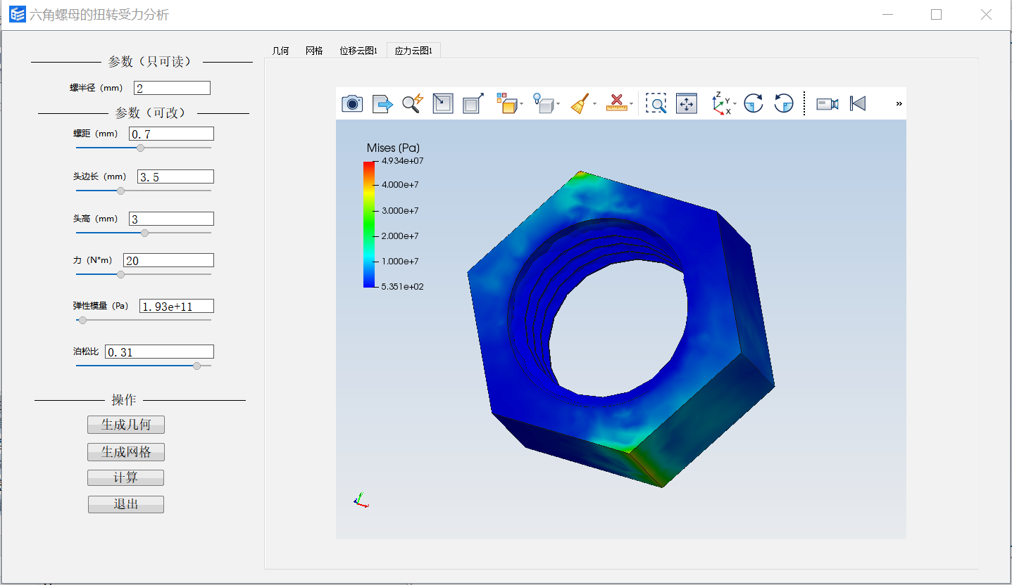Click the 生成几何 button
The height and width of the screenshot is (585, 1012).
[126, 425]
